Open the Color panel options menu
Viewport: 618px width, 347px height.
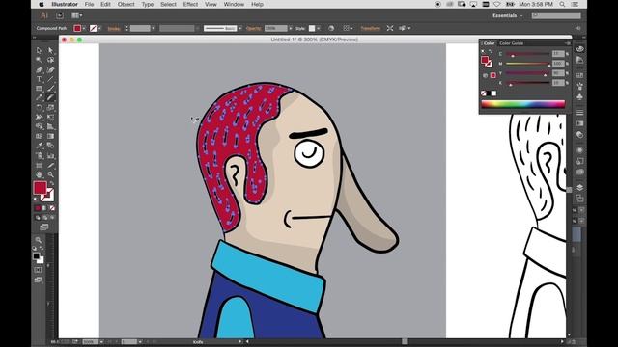(568, 43)
